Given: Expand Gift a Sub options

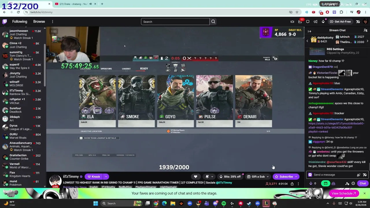Looking at the screenshot, I should point(268,177).
